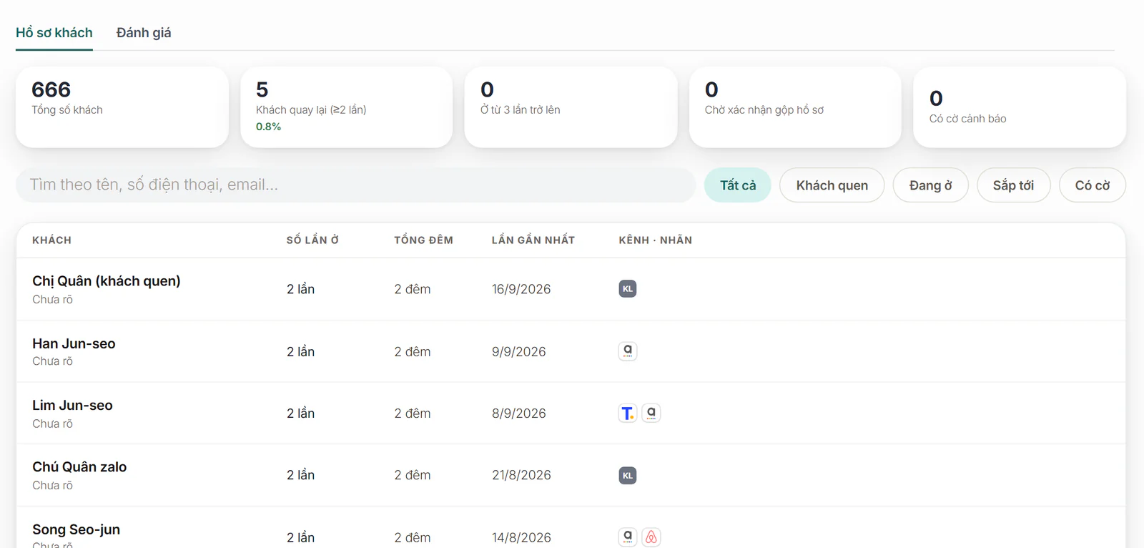Open guest Lim Jun-seo profile
This screenshot has width=1144, height=548.
pos(72,405)
